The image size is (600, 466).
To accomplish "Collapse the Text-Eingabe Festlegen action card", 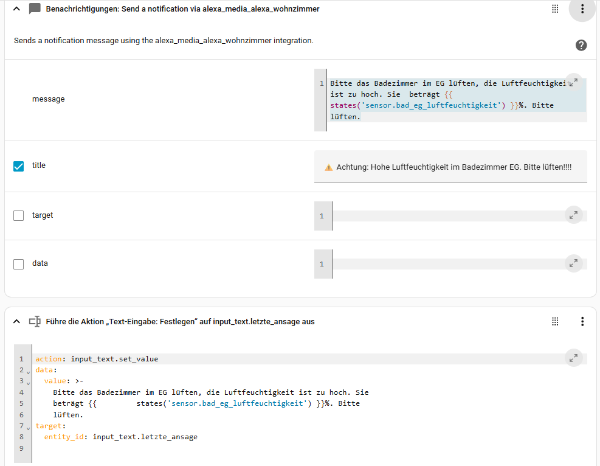I will point(16,321).
